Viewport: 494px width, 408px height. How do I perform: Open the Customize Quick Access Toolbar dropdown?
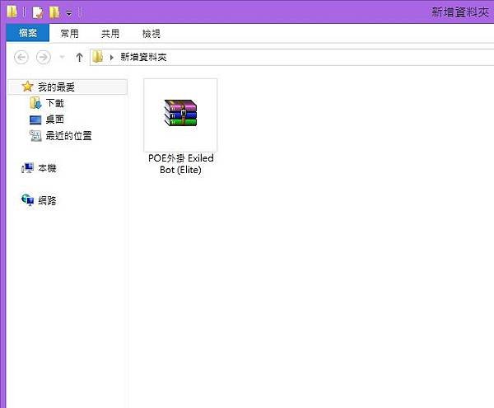[69, 13]
